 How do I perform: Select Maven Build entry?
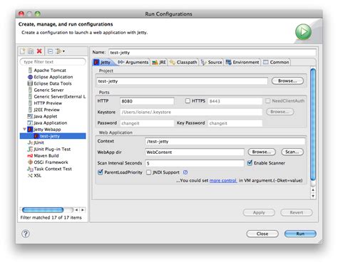(43, 156)
